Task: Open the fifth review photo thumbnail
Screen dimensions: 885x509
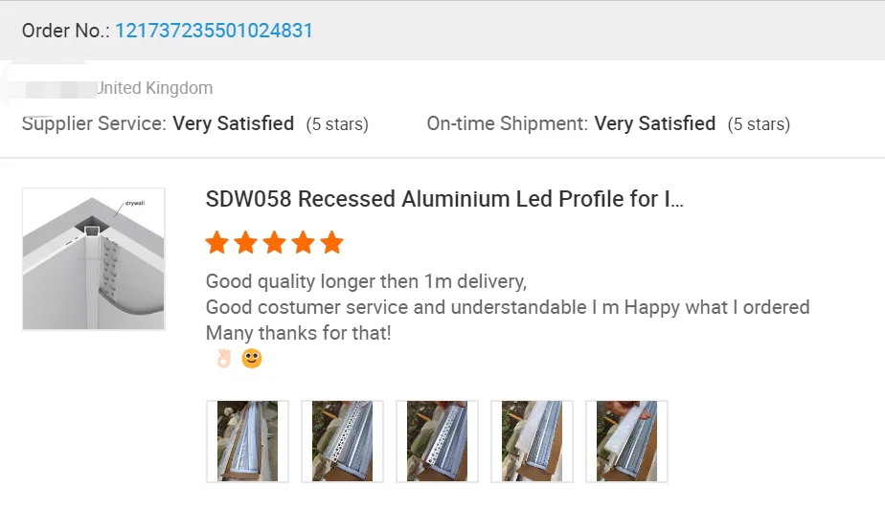Action: pyautogui.click(x=626, y=441)
